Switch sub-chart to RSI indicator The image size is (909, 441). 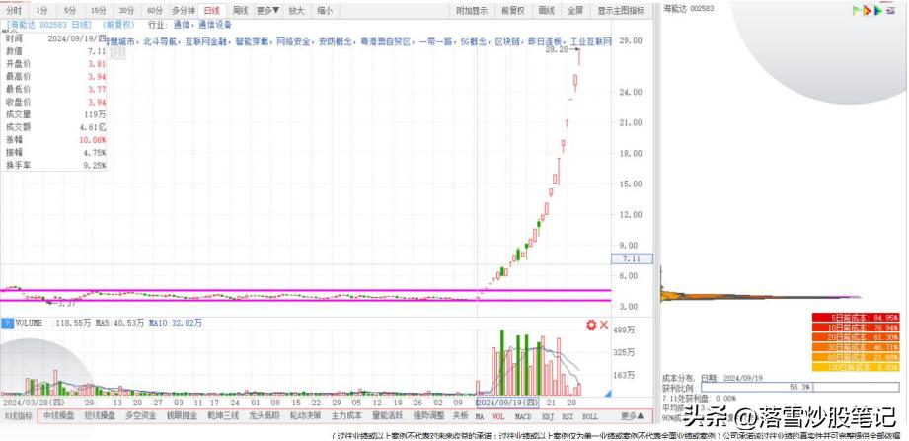pos(568,416)
